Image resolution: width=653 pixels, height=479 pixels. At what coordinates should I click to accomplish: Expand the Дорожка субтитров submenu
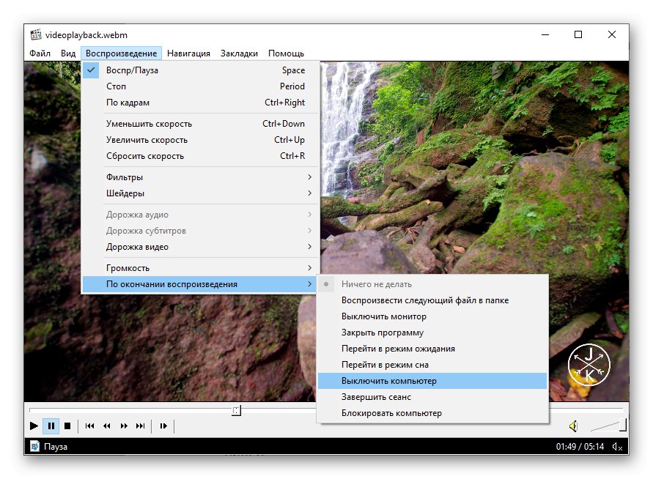coord(201,231)
